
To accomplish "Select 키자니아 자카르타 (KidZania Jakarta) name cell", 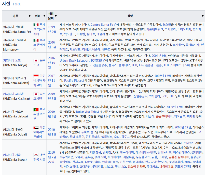I will [17, 81].
